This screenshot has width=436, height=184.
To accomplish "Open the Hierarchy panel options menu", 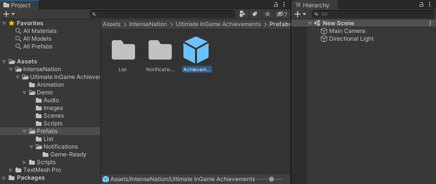I will click(430, 4).
